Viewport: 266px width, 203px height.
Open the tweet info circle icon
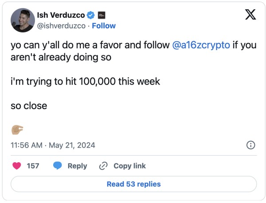[x=250, y=145]
